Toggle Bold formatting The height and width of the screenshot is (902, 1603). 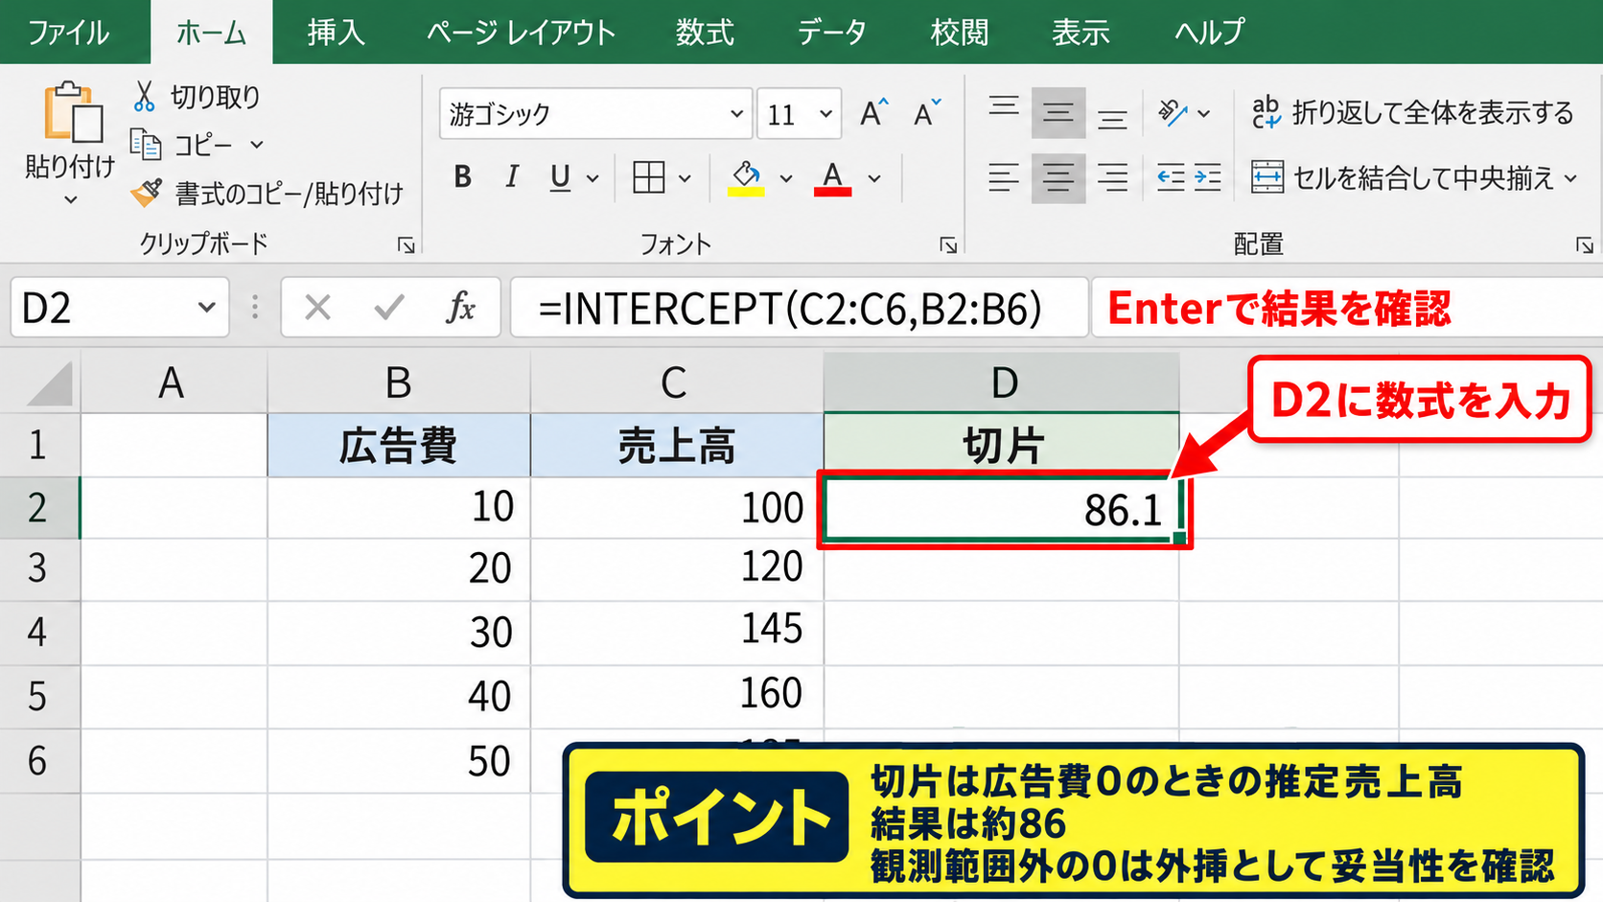(463, 177)
